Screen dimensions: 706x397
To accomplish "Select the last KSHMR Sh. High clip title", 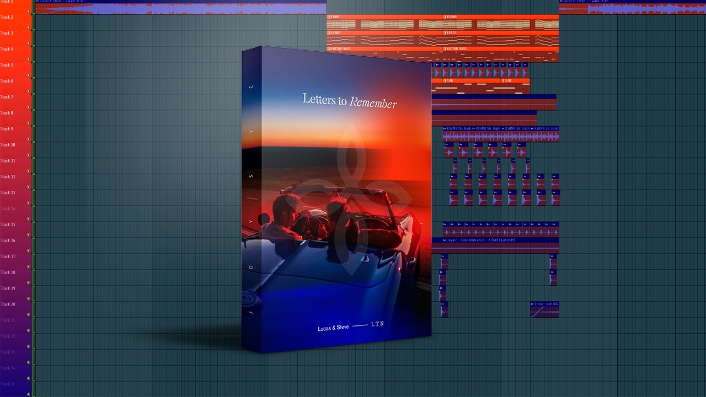I will click(546, 128).
